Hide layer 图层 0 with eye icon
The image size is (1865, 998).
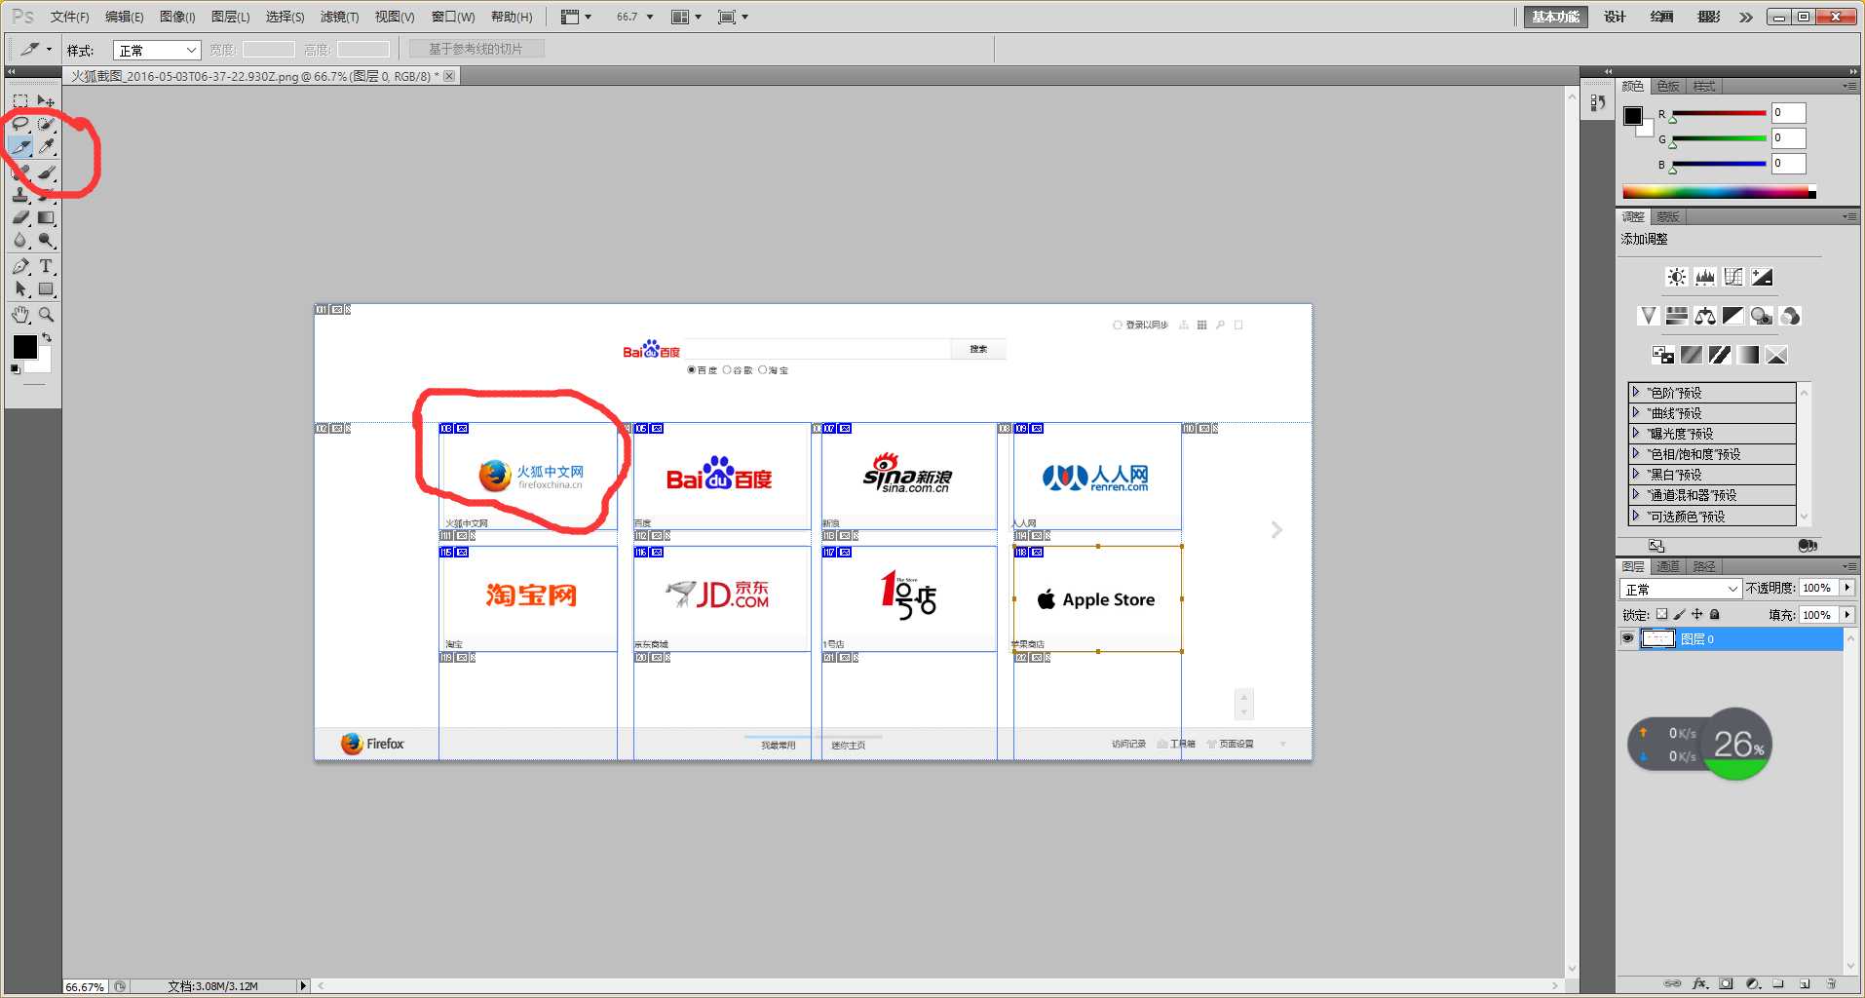pyautogui.click(x=1627, y=638)
